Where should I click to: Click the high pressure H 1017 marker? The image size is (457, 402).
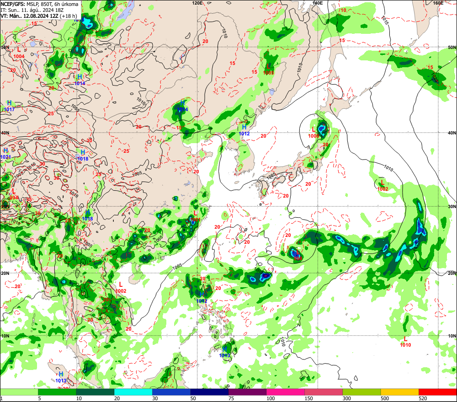[9, 106]
